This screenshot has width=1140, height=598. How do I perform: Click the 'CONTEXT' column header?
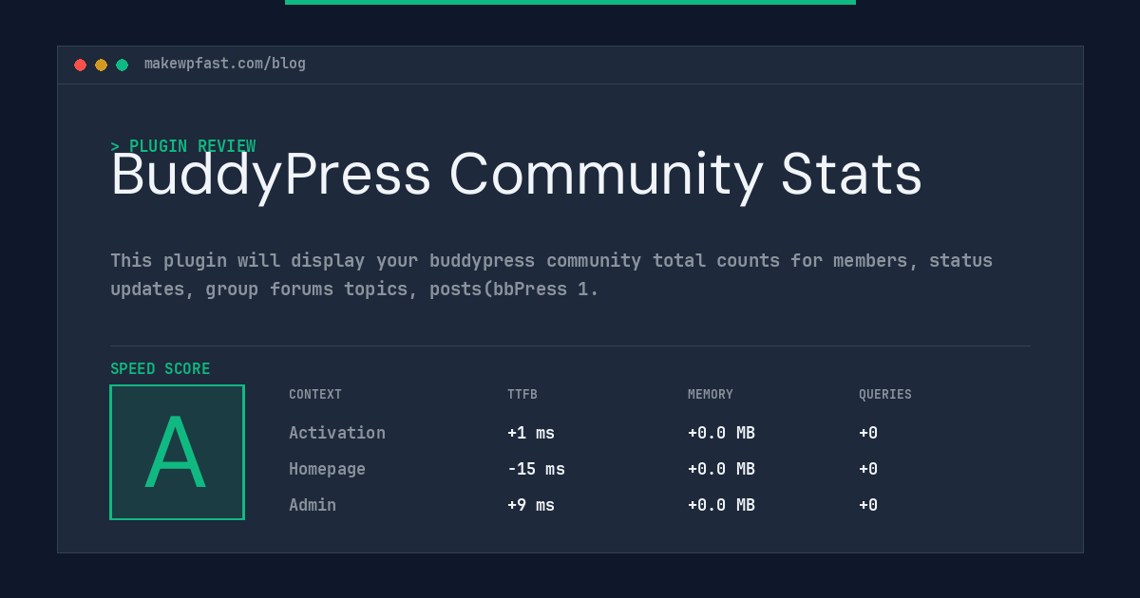click(315, 395)
